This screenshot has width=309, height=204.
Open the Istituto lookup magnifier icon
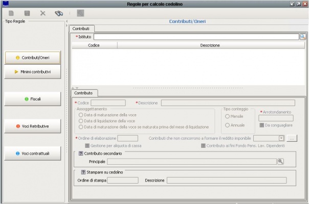click(x=302, y=37)
